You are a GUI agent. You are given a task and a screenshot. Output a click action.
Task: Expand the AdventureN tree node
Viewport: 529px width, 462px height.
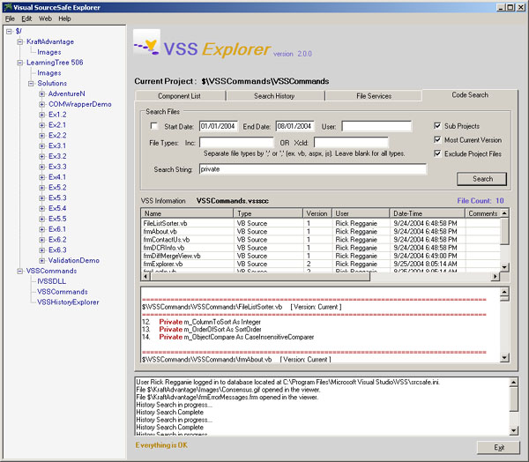[x=41, y=93]
